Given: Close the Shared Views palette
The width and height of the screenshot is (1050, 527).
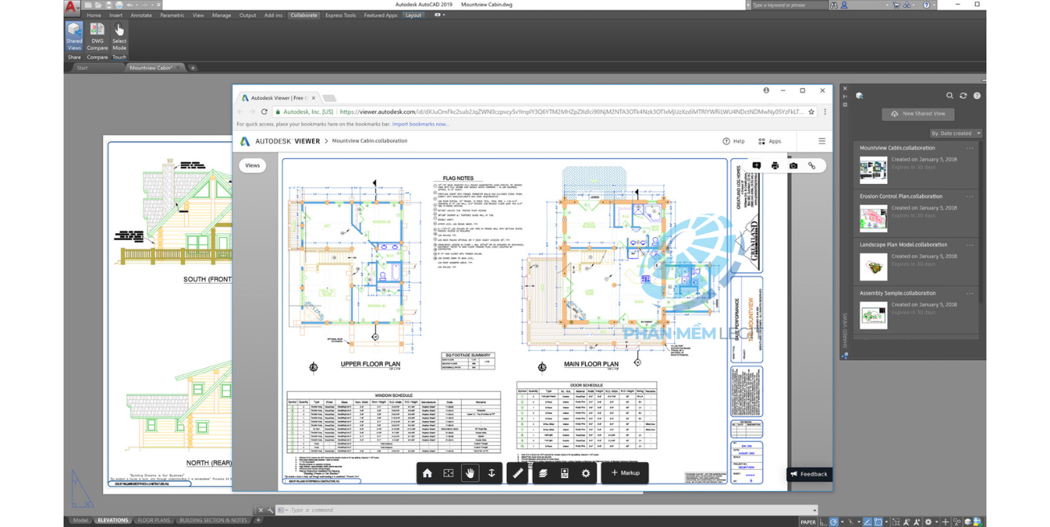Looking at the screenshot, I should (845, 88).
